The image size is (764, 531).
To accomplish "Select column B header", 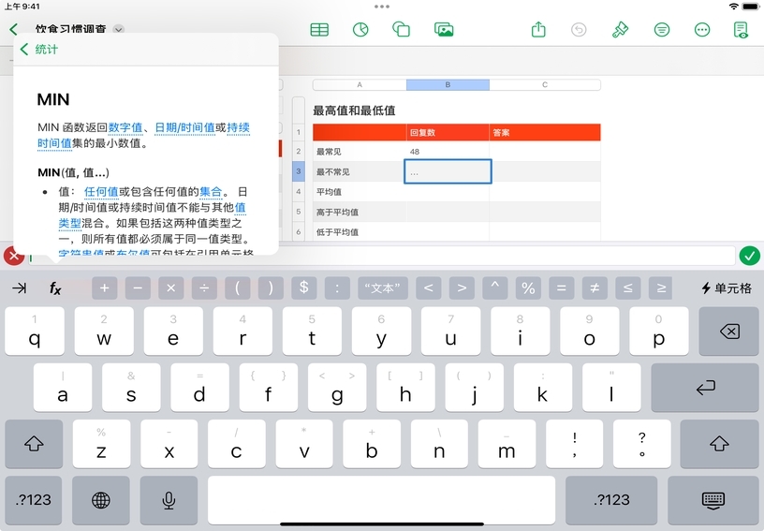I will [448, 84].
